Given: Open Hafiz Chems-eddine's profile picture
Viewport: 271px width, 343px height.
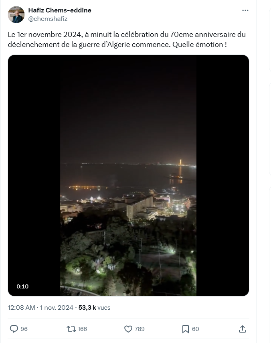Looking at the screenshot, I should click(16, 14).
